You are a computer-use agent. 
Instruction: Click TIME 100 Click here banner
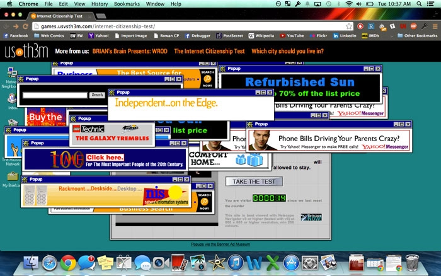click(x=105, y=159)
